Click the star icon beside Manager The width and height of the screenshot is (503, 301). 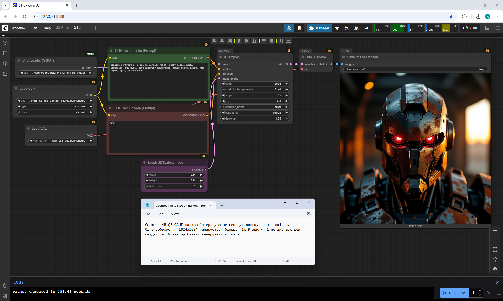337,28
